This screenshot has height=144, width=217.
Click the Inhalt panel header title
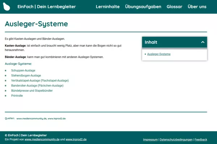coord(151,42)
